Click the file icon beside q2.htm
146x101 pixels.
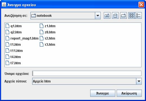tap(7, 32)
